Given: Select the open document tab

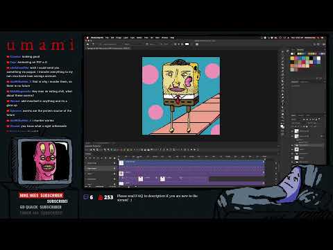Looking at the screenshot, I should (109, 49).
